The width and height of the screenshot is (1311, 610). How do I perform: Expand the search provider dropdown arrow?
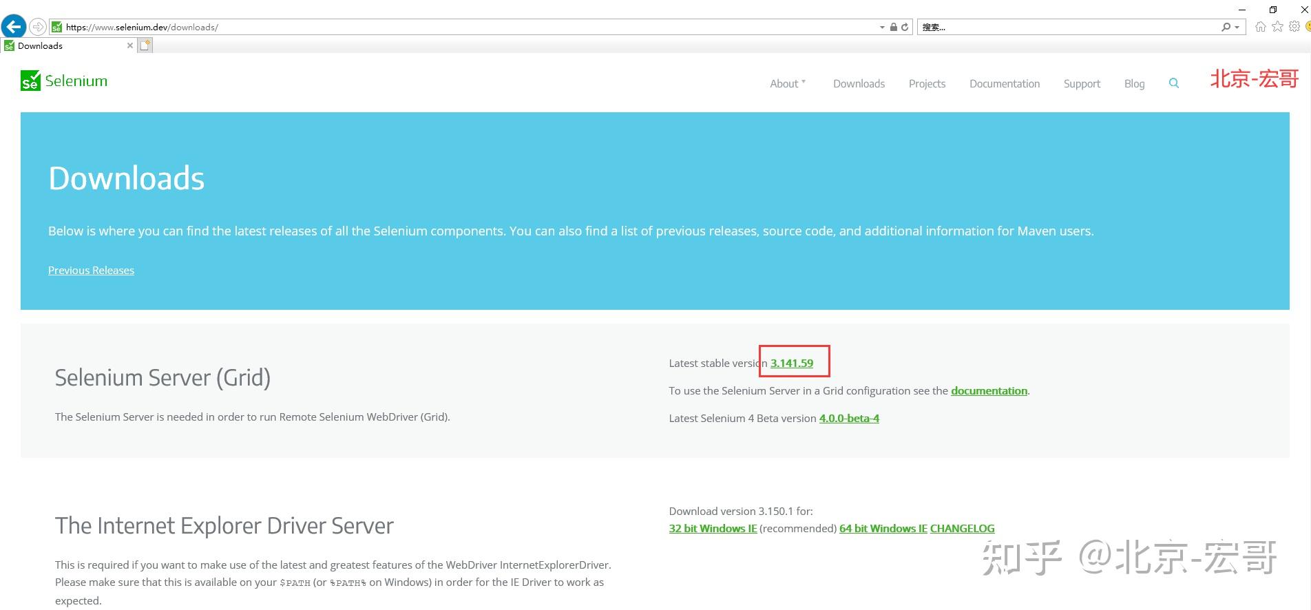(x=1237, y=28)
